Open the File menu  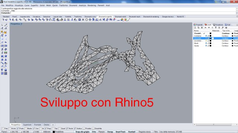tap(3, 5)
